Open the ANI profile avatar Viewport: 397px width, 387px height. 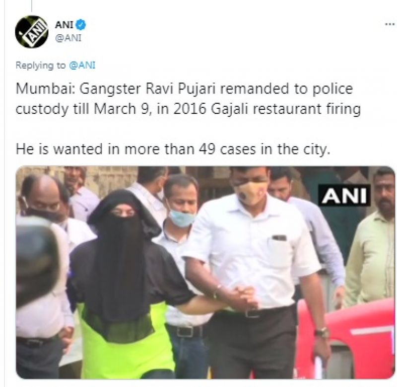[x=32, y=32]
